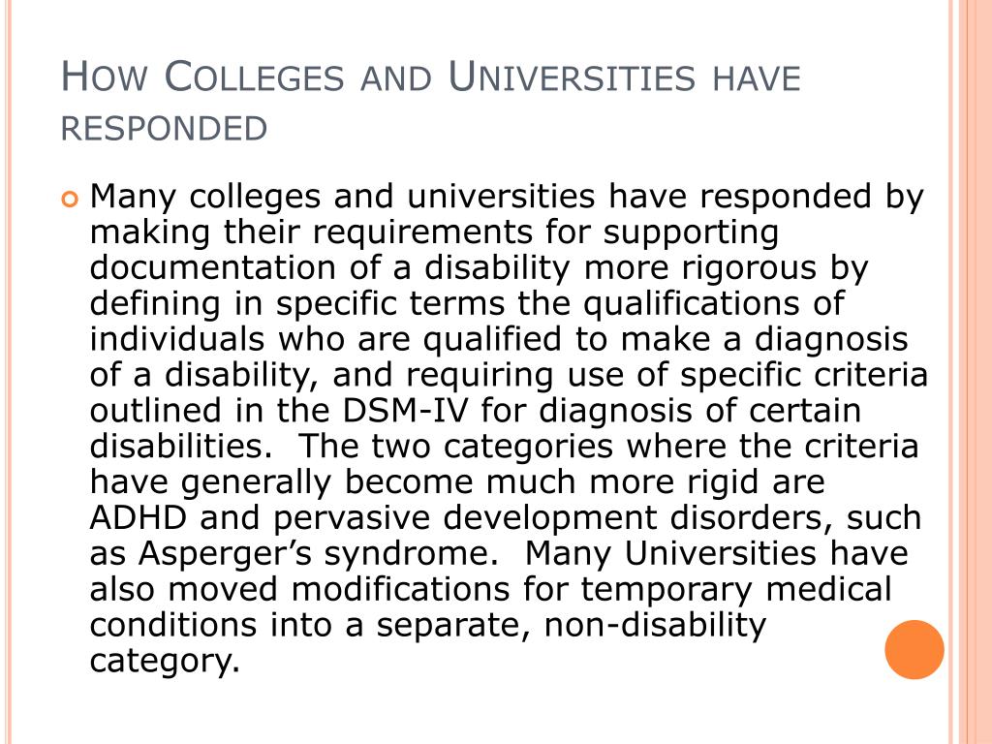Click "temporary medical" in the paragraph
Viewport: 992px width, 744px height.
coord(736,589)
